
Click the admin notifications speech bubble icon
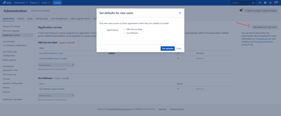pos(241,10)
